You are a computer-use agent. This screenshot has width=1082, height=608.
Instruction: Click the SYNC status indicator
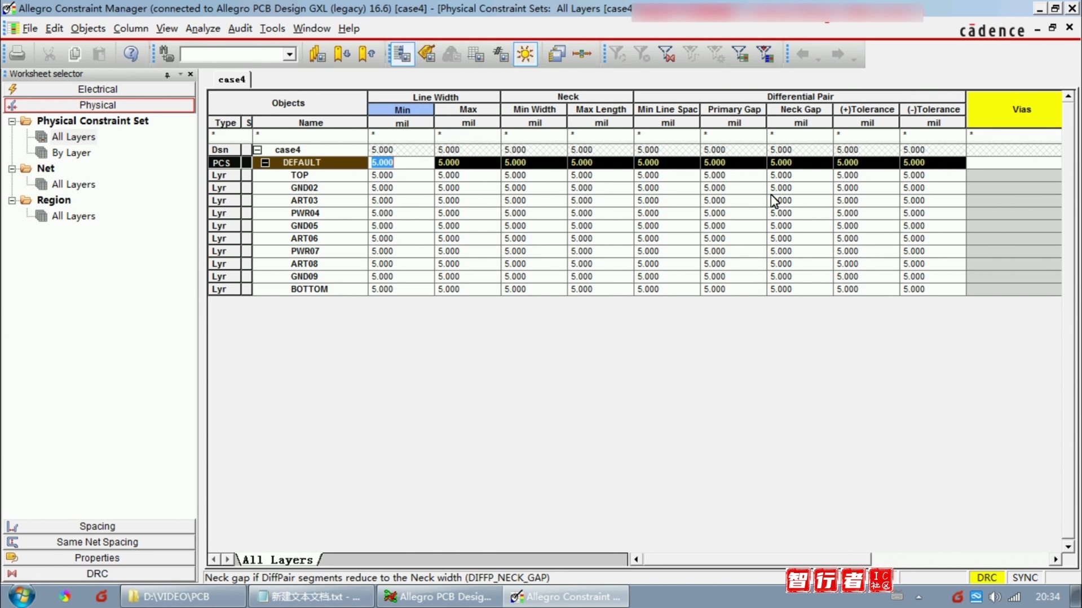tap(1025, 578)
